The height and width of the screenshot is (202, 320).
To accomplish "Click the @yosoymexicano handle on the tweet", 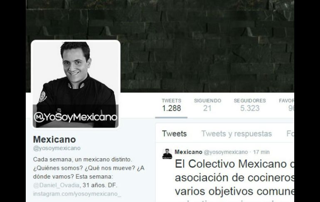I will pyautogui.click(x=226, y=152).
